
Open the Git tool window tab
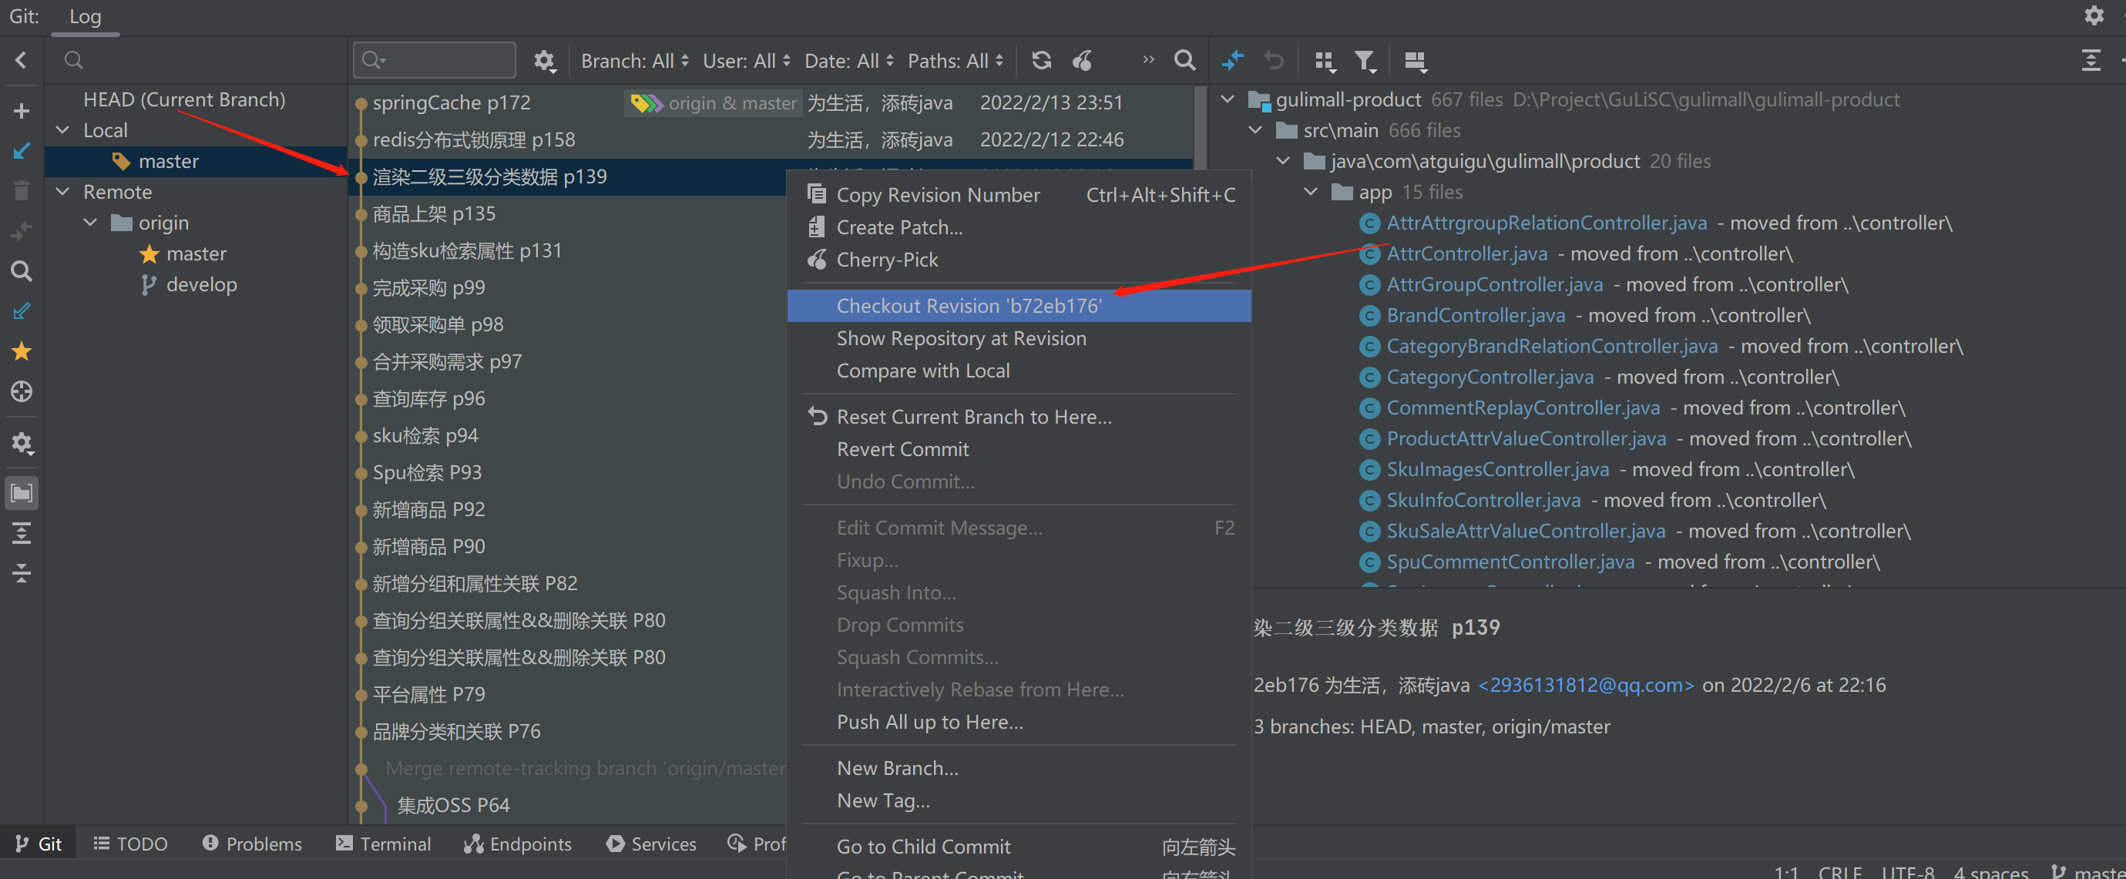(x=38, y=844)
